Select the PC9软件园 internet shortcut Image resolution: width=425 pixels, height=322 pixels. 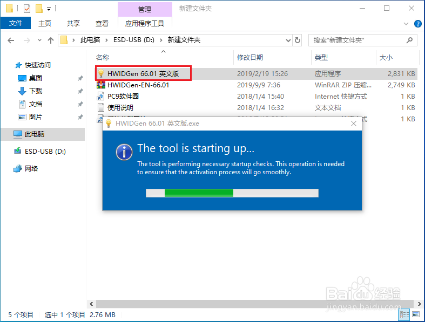coord(123,97)
